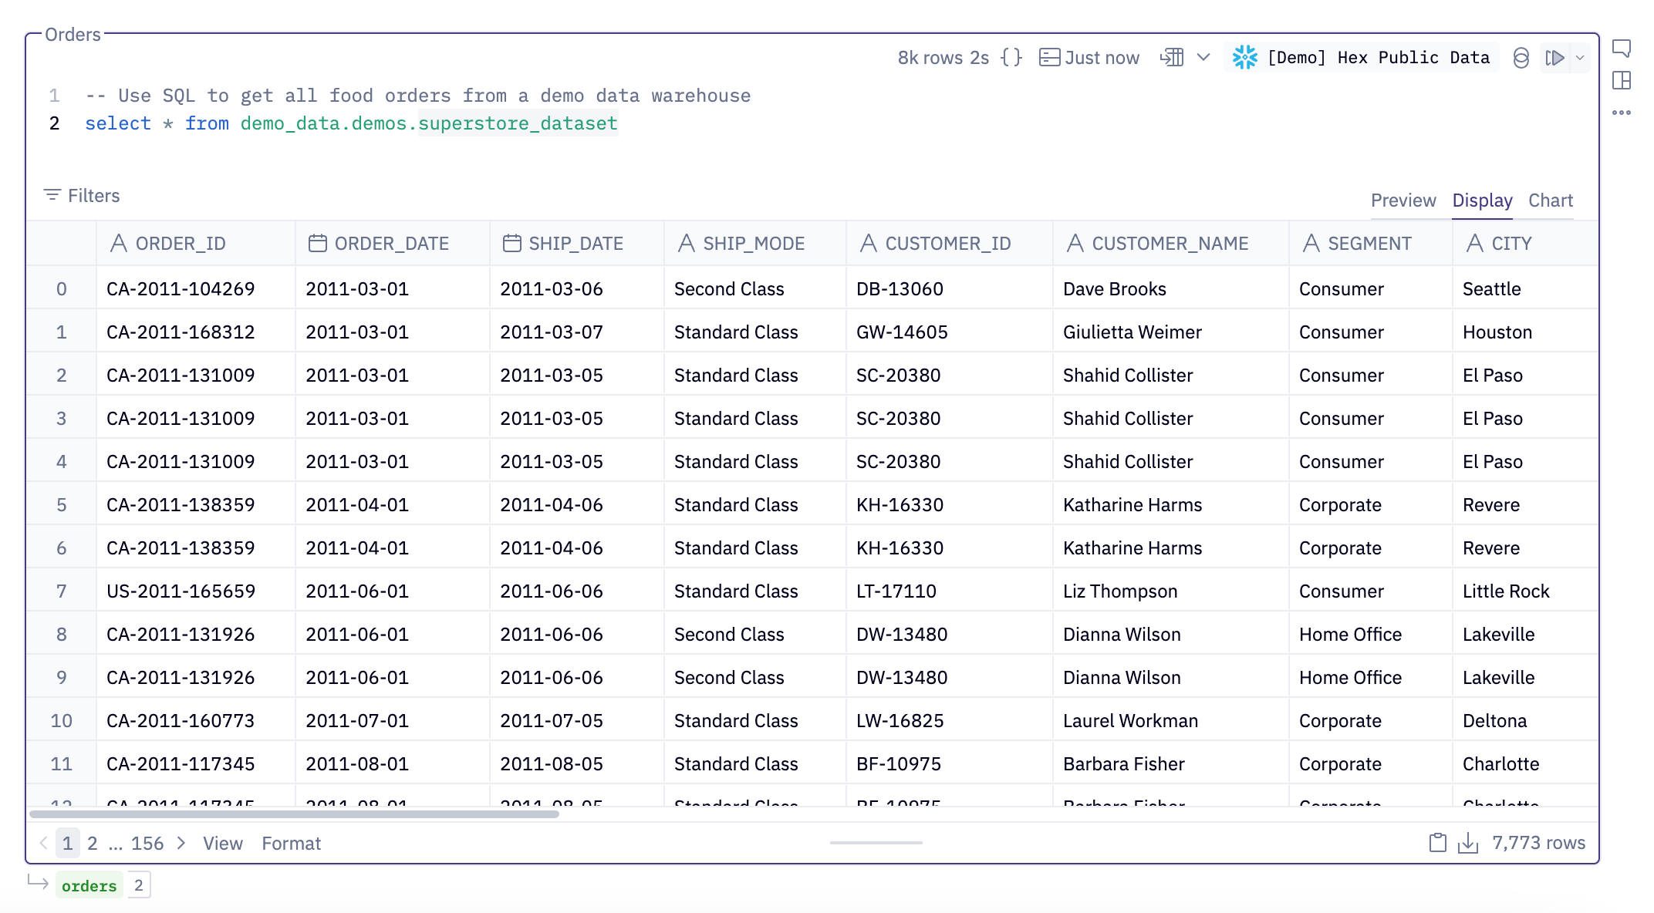Click the Format button
Image resolution: width=1654 pixels, height=913 pixels.
point(291,844)
